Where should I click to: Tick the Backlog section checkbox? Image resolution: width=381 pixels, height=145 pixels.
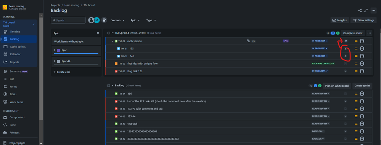click(109, 86)
